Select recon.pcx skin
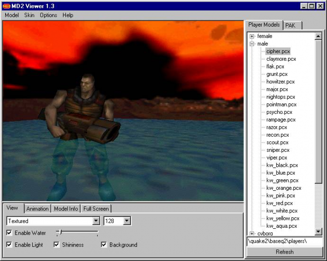Viewport: 327px width, 261px height. (278, 135)
